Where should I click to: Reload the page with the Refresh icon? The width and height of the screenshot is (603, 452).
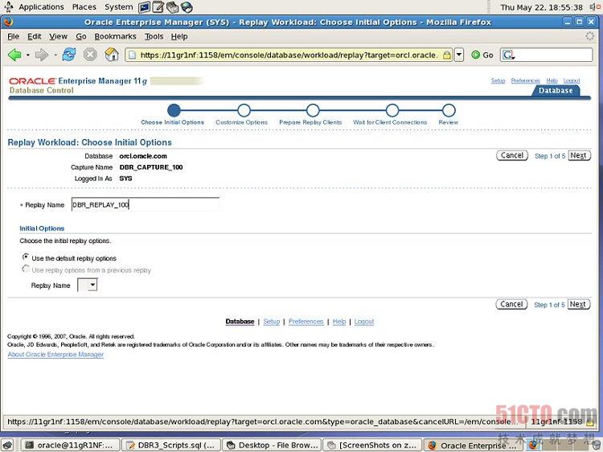pyautogui.click(x=69, y=55)
